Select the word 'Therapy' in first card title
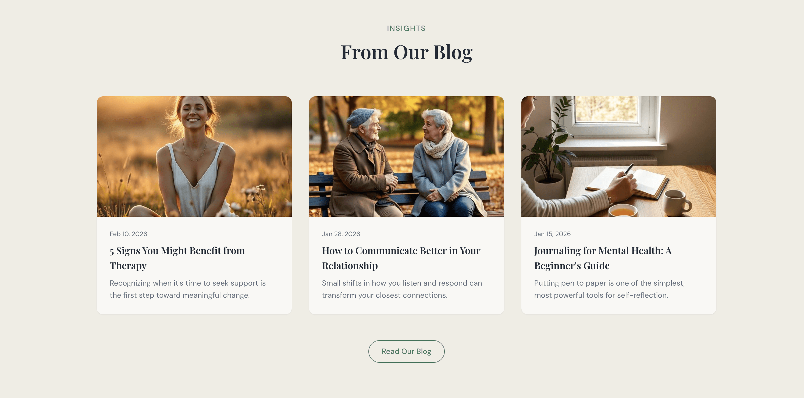This screenshot has height=398, width=804. [x=128, y=266]
